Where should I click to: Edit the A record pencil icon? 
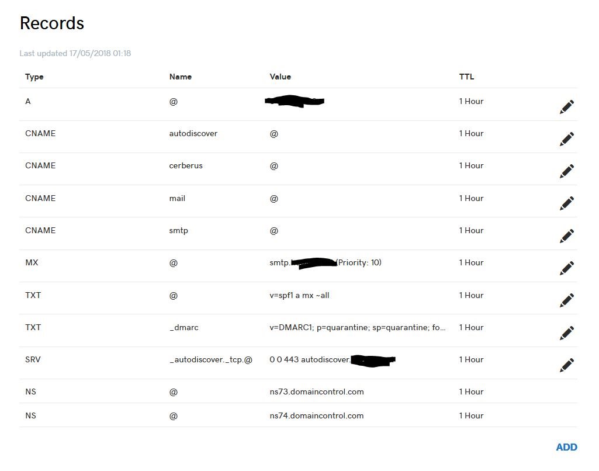(x=567, y=107)
